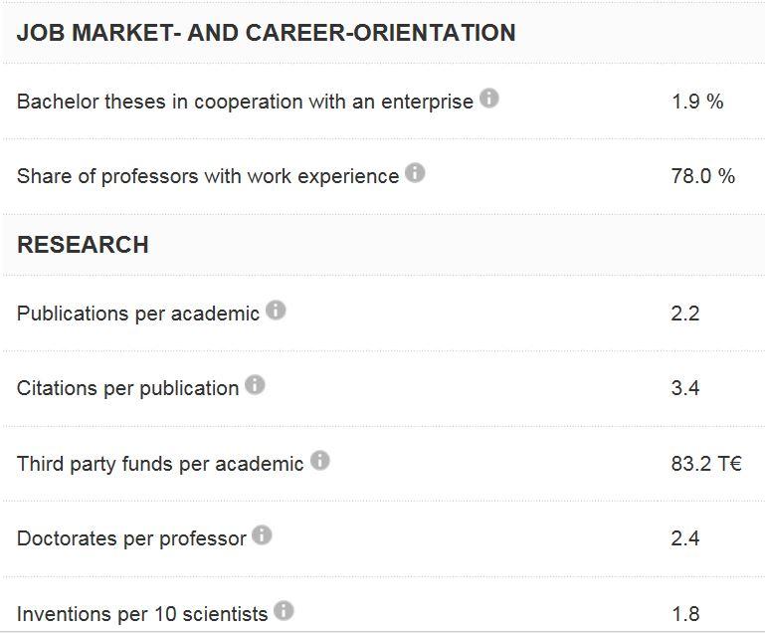Click info icon beside Bachelor theses with enterprise
The height and width of the screenshot is (633, 765).
point(488,99)
